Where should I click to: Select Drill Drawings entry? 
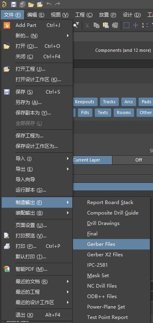click(111, 223)
